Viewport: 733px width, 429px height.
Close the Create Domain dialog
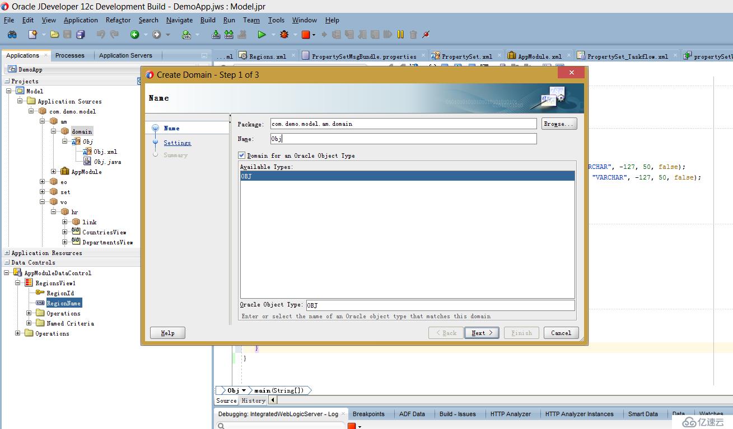571,73
